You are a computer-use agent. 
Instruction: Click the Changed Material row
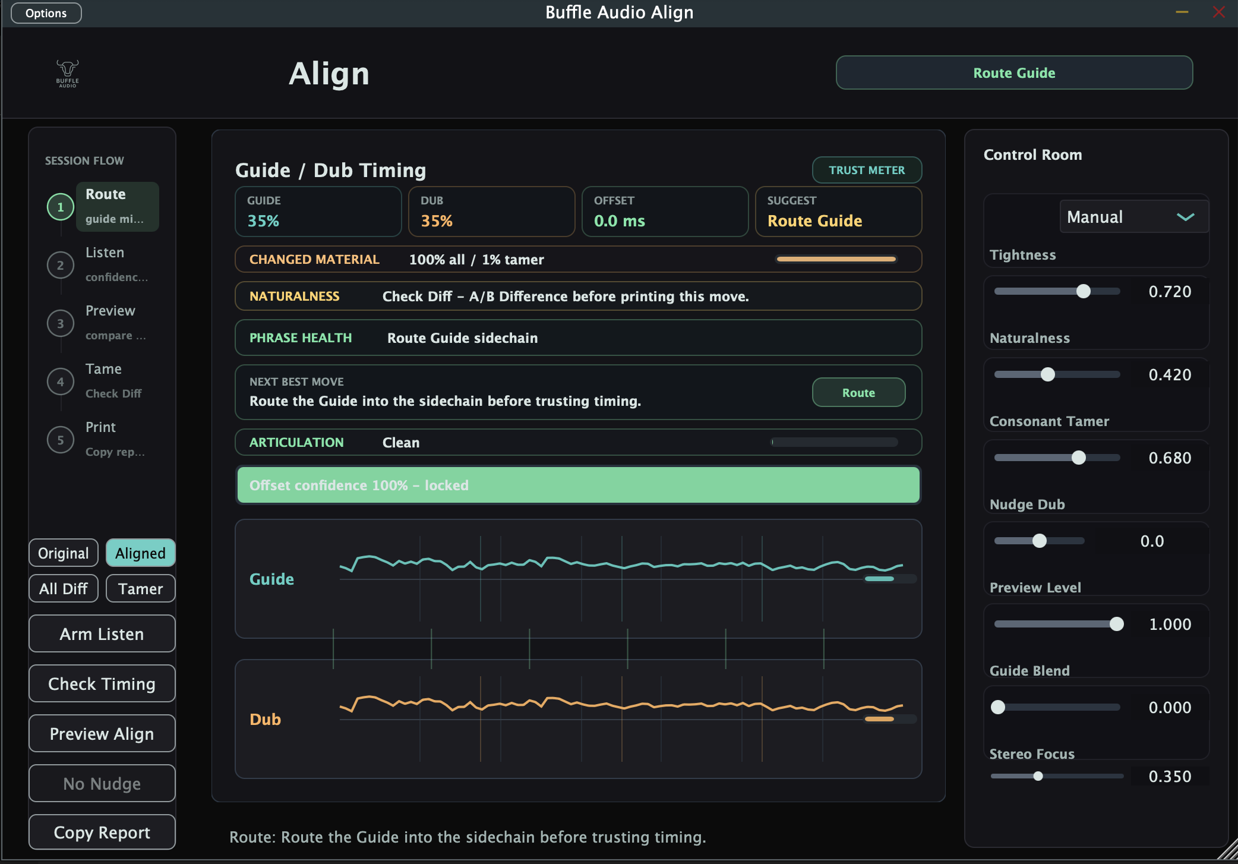tap(579, 259)
